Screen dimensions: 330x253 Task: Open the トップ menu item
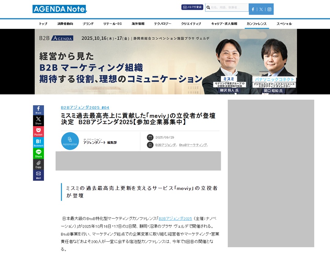pyautogui.click(x=43, y=23)
